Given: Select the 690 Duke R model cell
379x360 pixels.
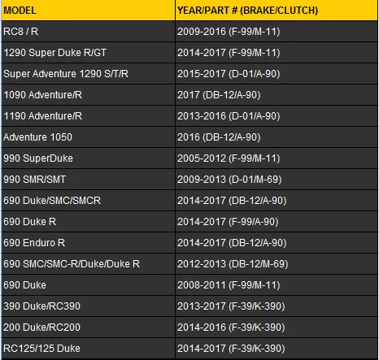Looking at the screenshot, I should click(89, 222).
